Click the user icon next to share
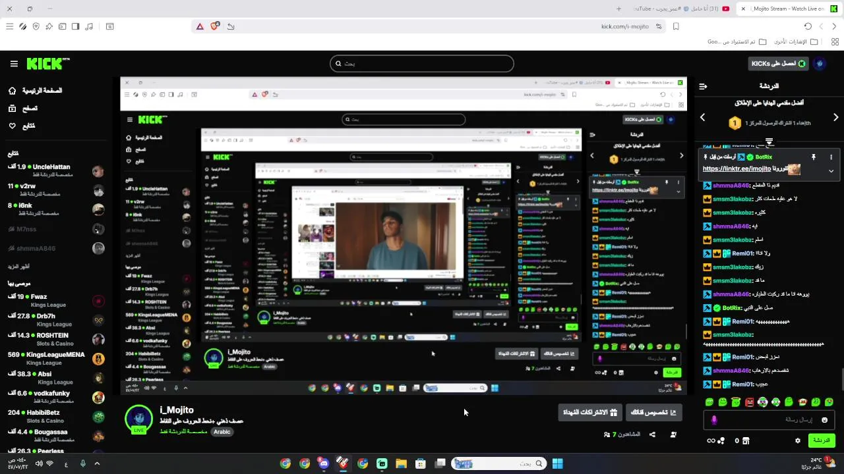 [x=673, y=434]
